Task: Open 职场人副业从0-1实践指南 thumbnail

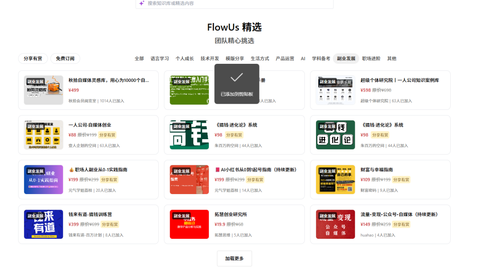Action: [x=44, y=179]
